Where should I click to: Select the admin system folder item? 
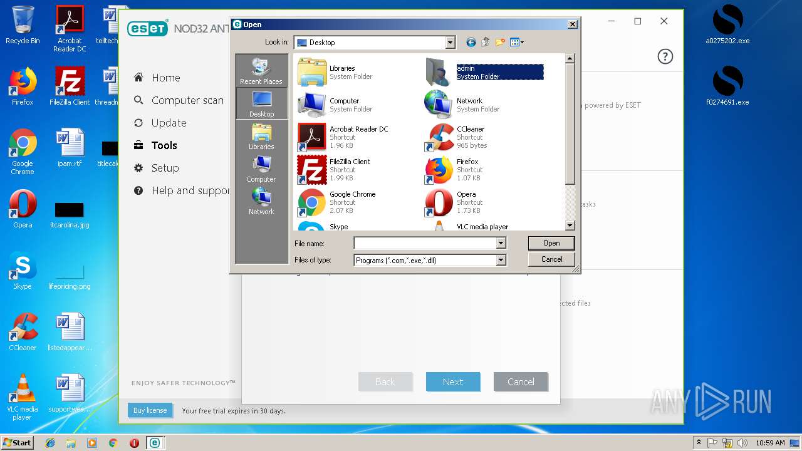(x=483, y=72)
